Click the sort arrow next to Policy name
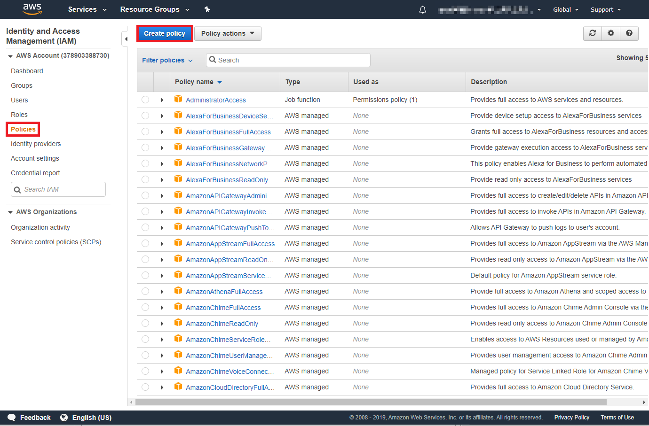Image resolution: width=649 pixels, height=426 pixels. point(220,82)
